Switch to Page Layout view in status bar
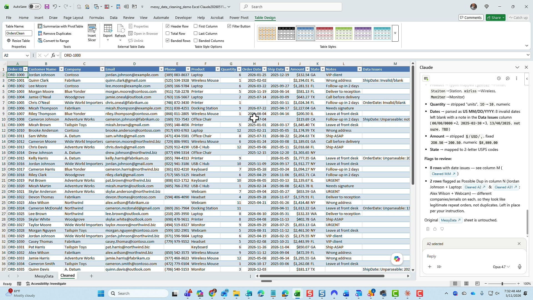This screenshot has height=300, width=533. (x=466, y=284)
